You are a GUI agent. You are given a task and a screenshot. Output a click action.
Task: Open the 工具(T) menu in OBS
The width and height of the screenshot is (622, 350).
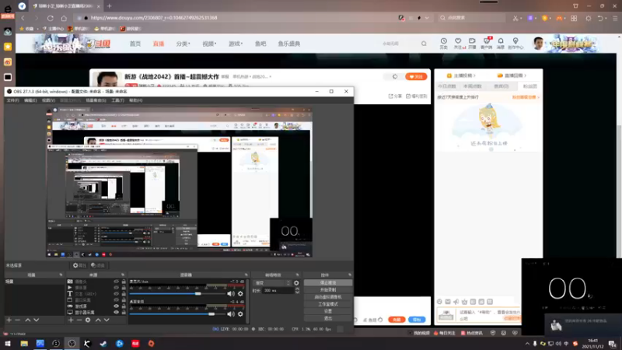pos(118,100)
